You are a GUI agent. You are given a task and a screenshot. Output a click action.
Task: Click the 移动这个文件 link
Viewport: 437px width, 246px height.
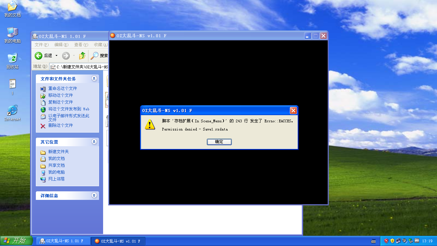[x=60, y=95]
